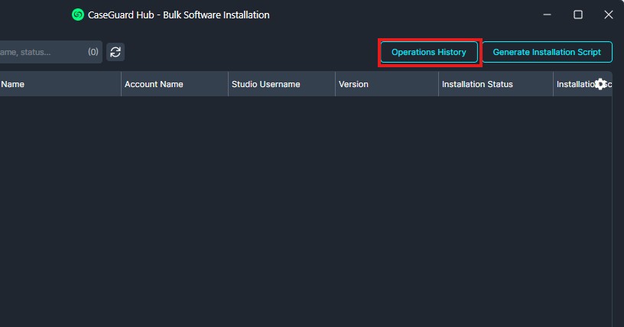
Task: Focus the search field by name, status
Action: pyautogui.click(x=50, y=52)
